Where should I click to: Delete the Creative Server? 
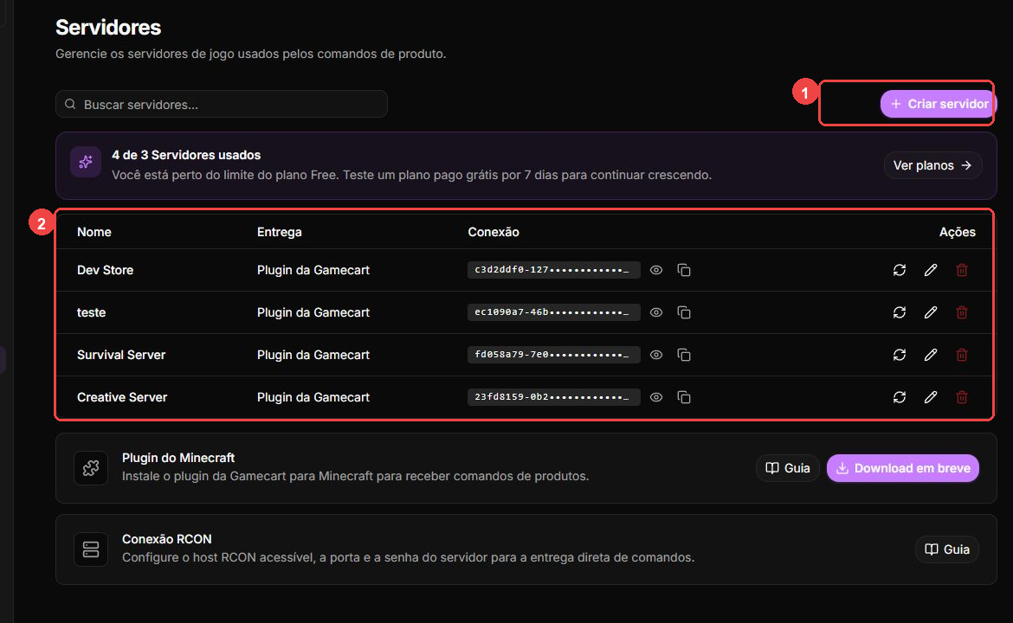[962, 398]
